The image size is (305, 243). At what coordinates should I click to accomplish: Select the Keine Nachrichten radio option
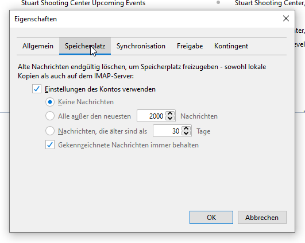click(50, 102)
